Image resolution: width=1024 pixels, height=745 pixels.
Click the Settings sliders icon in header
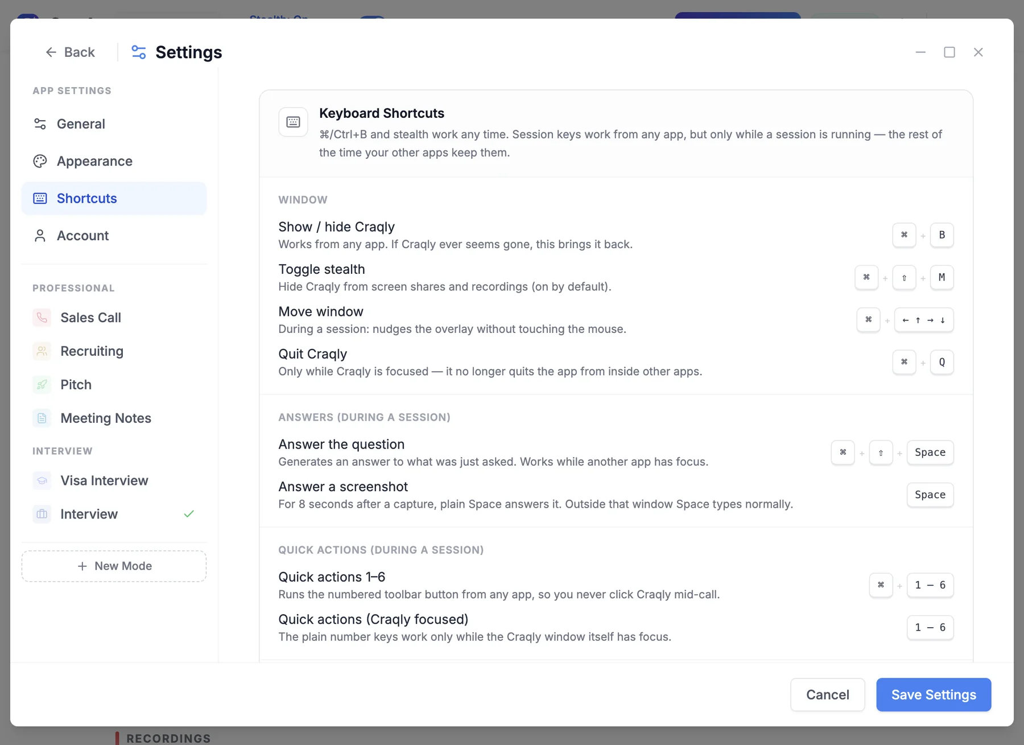pyautogui.click(x=139, y=52)
